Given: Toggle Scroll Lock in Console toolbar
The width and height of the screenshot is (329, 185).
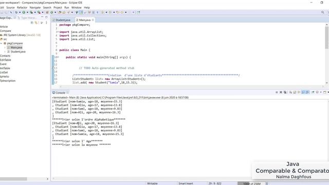Looking at the screenshot, I should [295, 92].
